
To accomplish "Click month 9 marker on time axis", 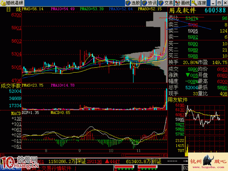I will coord(80,151).
